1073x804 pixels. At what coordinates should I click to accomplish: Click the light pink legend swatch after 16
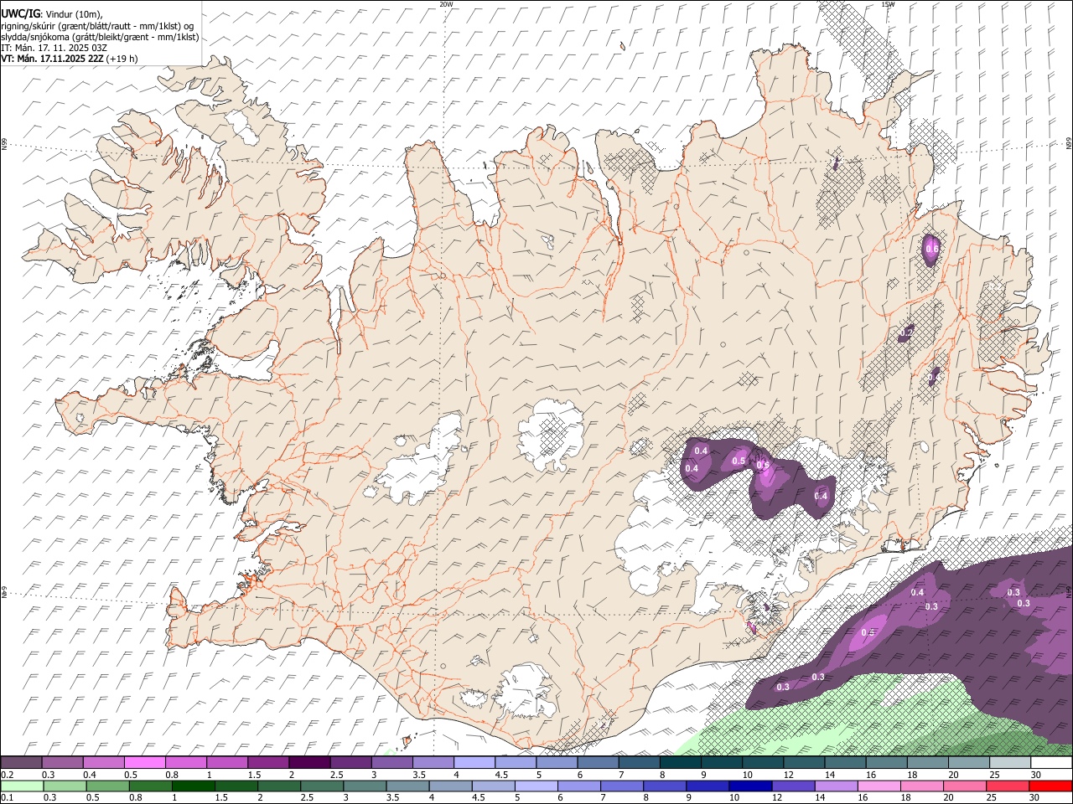[x=879, y=786]
